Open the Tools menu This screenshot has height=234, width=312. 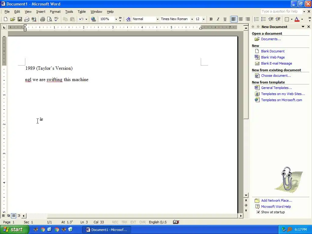click(x=69, y=12)
